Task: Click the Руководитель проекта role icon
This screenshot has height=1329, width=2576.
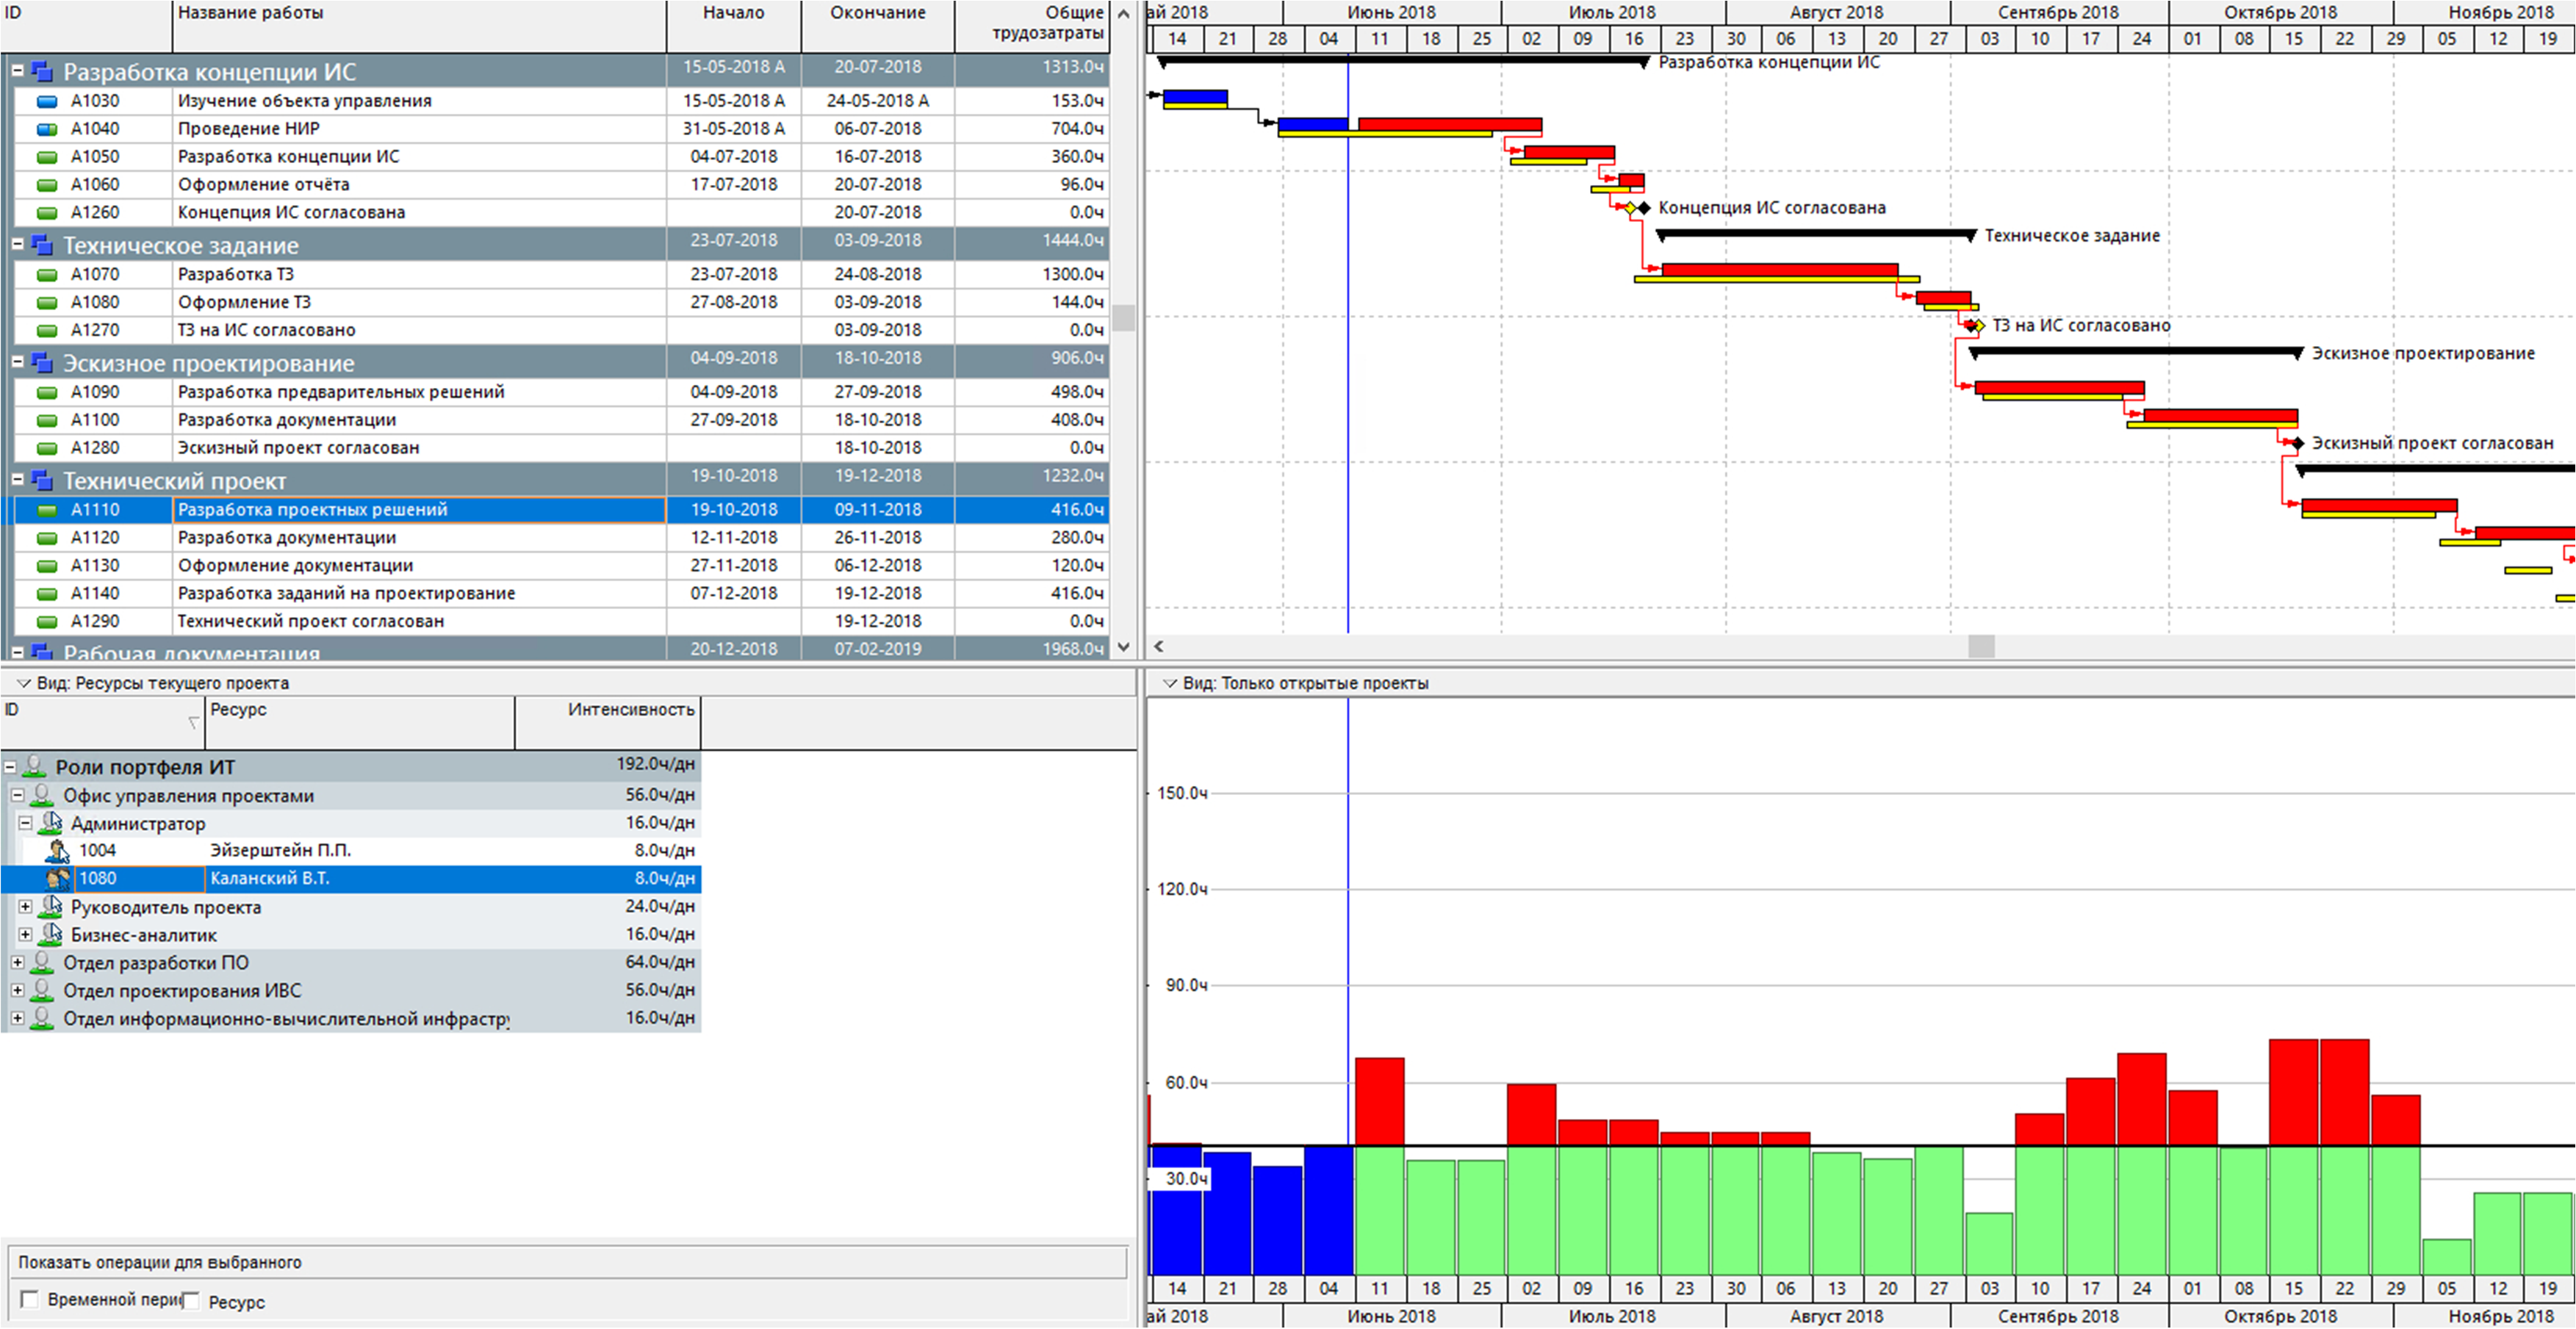Action: click(50, 906)
